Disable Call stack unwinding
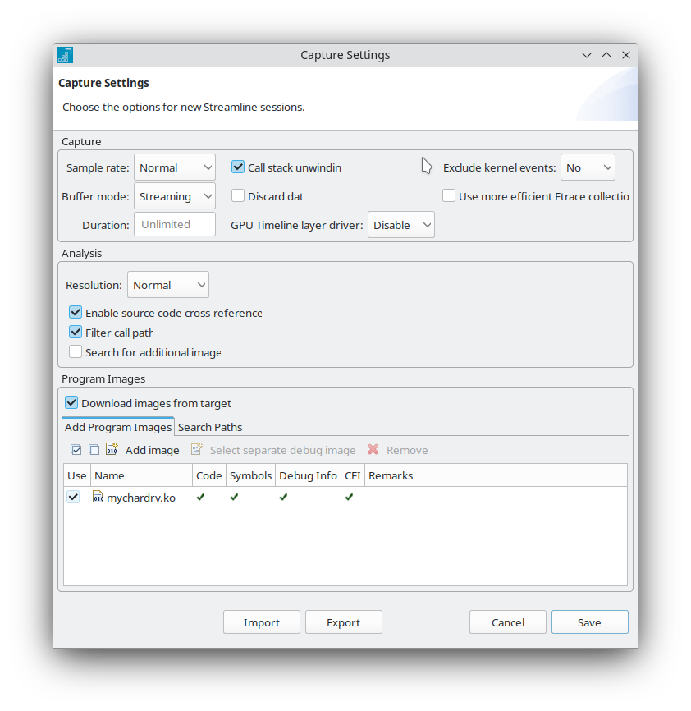 click(x=237, y=167)
